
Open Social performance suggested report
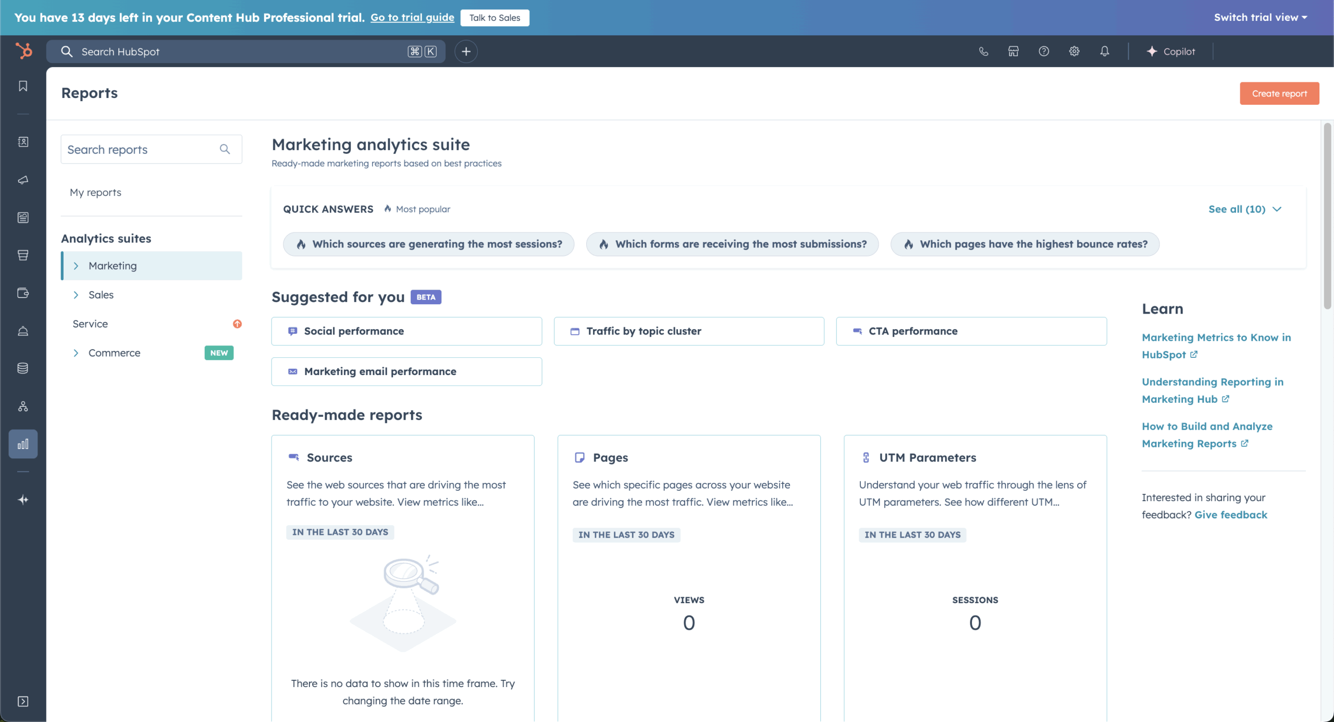[406, 331]
